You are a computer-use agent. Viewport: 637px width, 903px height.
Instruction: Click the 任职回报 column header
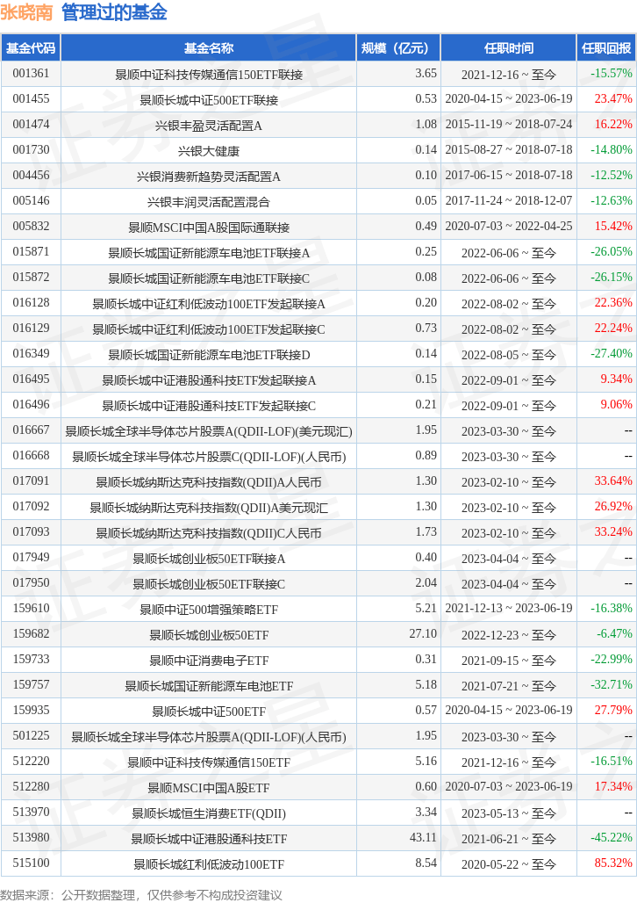606,48
